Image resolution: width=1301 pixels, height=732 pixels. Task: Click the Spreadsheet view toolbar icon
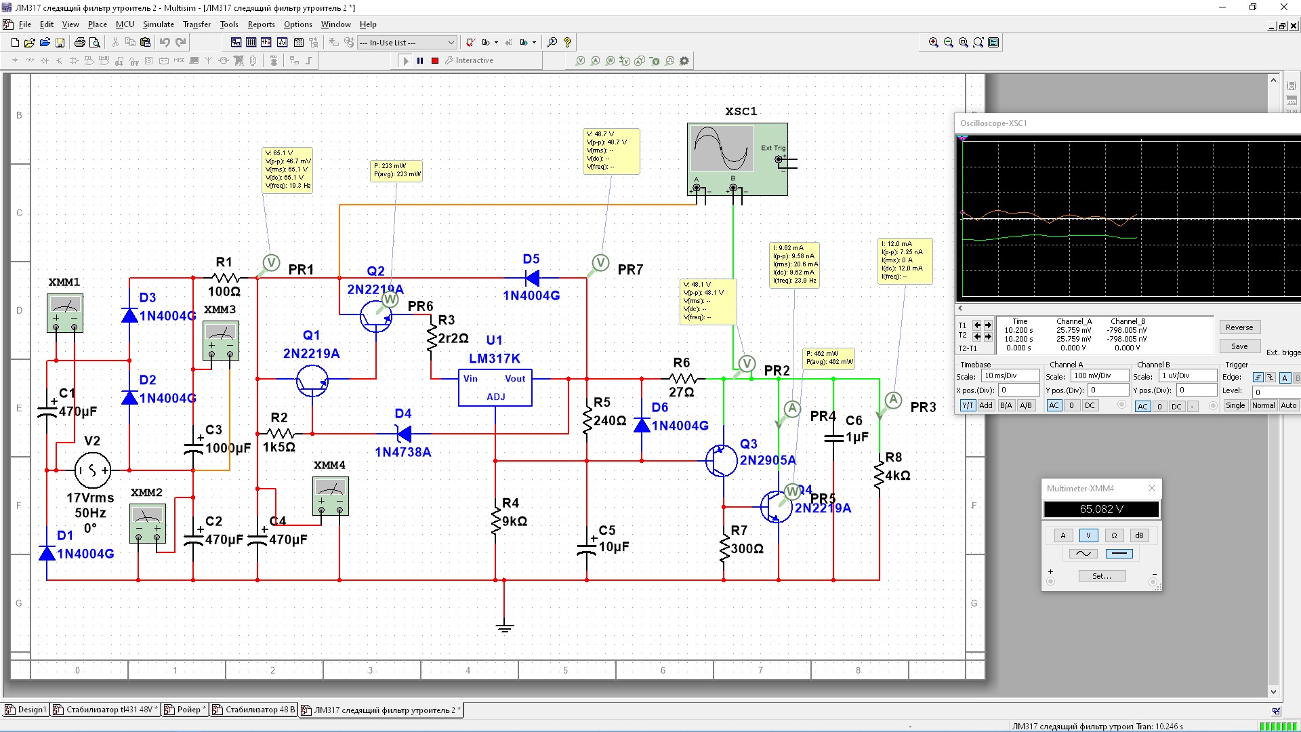[251, 43]
